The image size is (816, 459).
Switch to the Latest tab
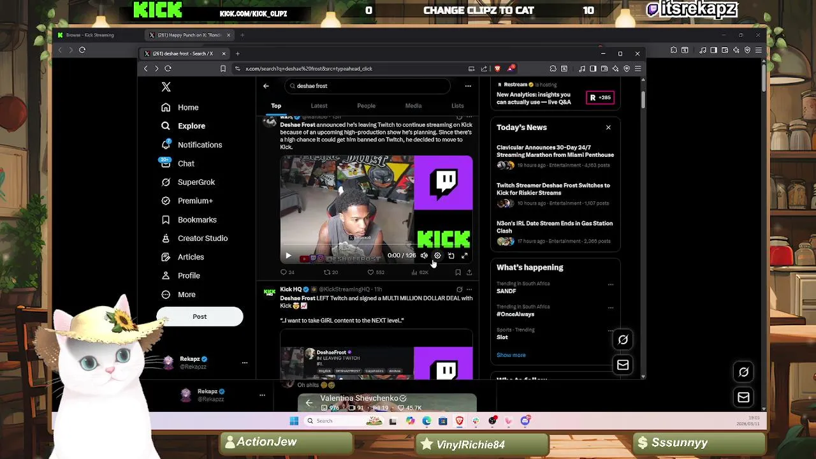[x=319, y=106]
